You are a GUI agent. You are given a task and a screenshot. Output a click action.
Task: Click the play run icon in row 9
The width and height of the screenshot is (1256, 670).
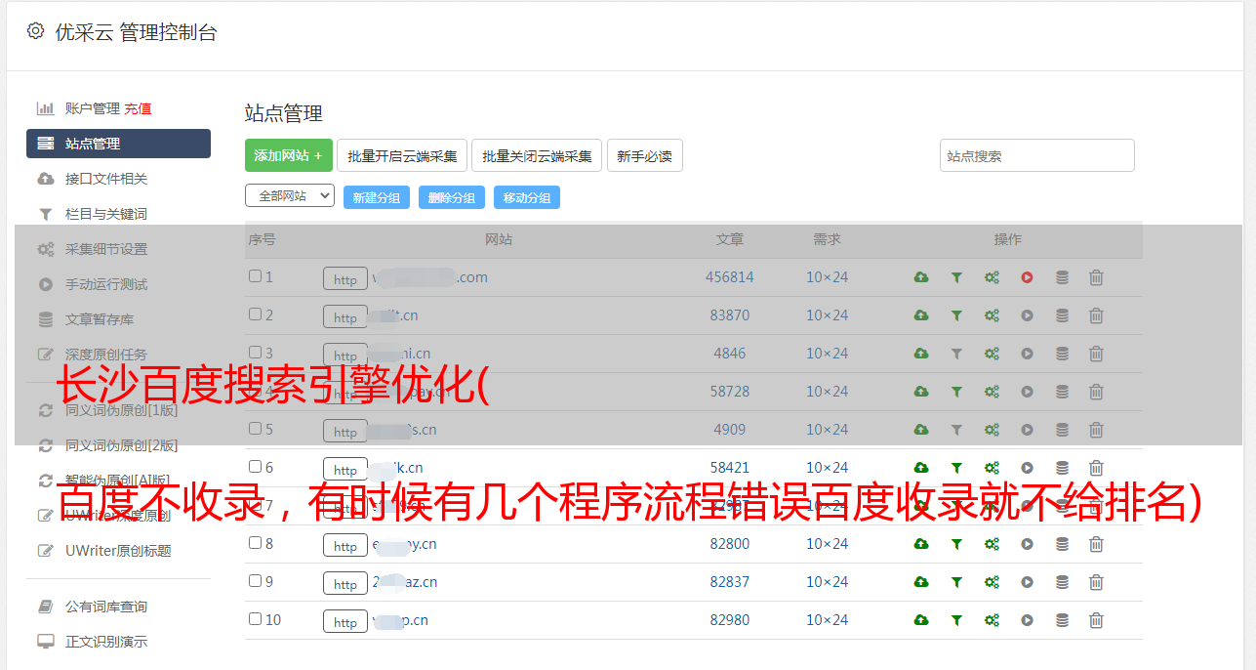coord(1027,582)
